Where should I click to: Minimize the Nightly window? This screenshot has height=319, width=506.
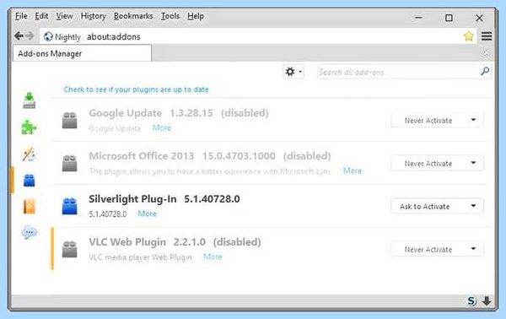418,18
